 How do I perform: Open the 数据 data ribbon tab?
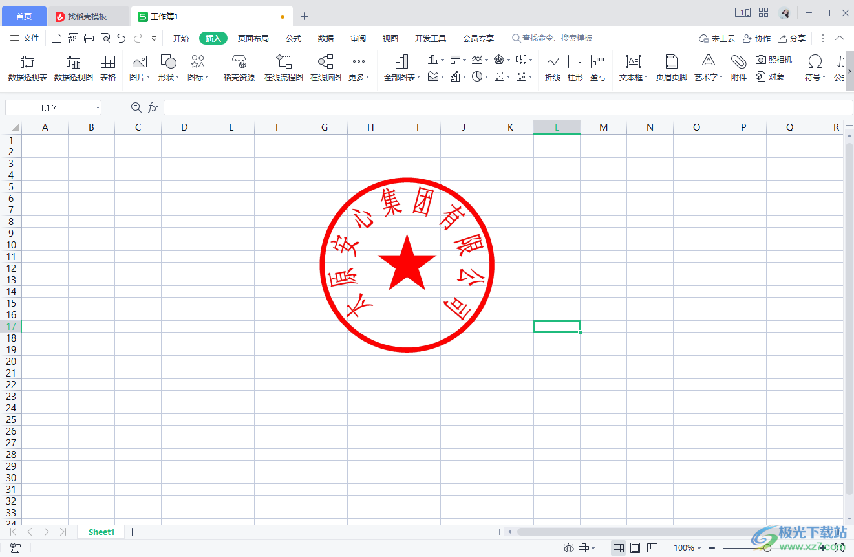(326, 38)
